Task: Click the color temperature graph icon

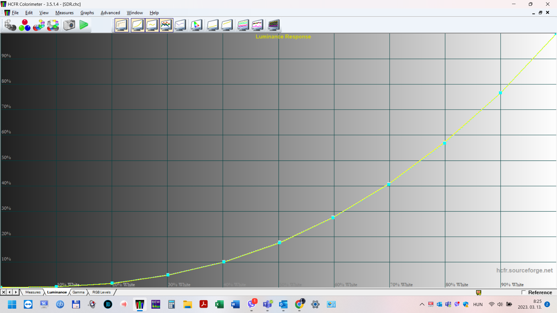Action: [180, 25]
